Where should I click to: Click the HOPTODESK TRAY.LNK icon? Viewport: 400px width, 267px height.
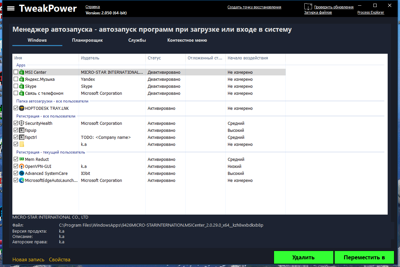pos(22,108)
